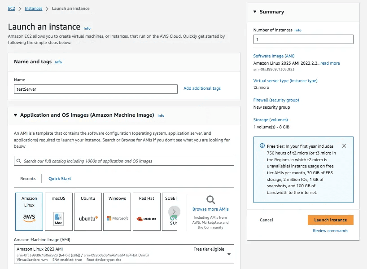Open Info next to Launch an instance
This screenshot has height=269, width=367.
87,28
